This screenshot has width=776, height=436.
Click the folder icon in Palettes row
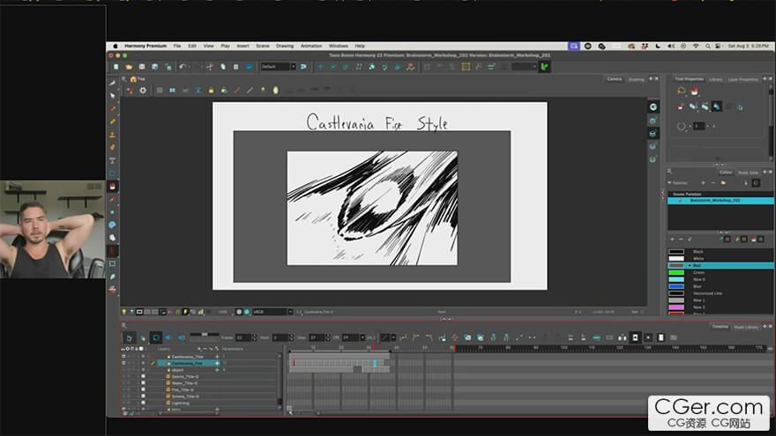pyautogui.click(x=723, y=183)
